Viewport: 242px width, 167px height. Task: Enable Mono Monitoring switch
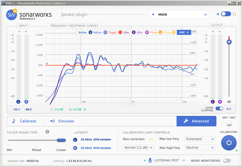tap(227, 161)
